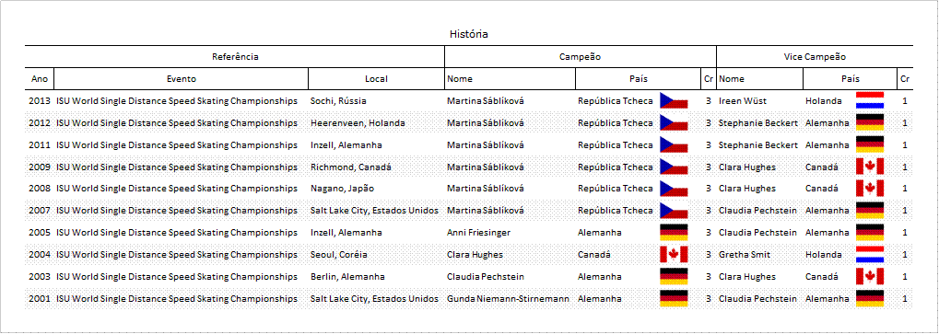The height and width of the screenshot is (334, 939).
Task: Select the Martina Sáblíková cell for 2011
Action: 510,144
